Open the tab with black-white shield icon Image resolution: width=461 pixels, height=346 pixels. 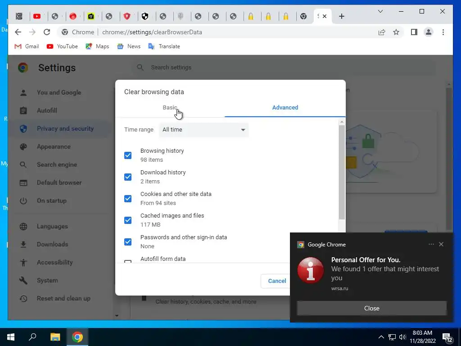point(145,17)
